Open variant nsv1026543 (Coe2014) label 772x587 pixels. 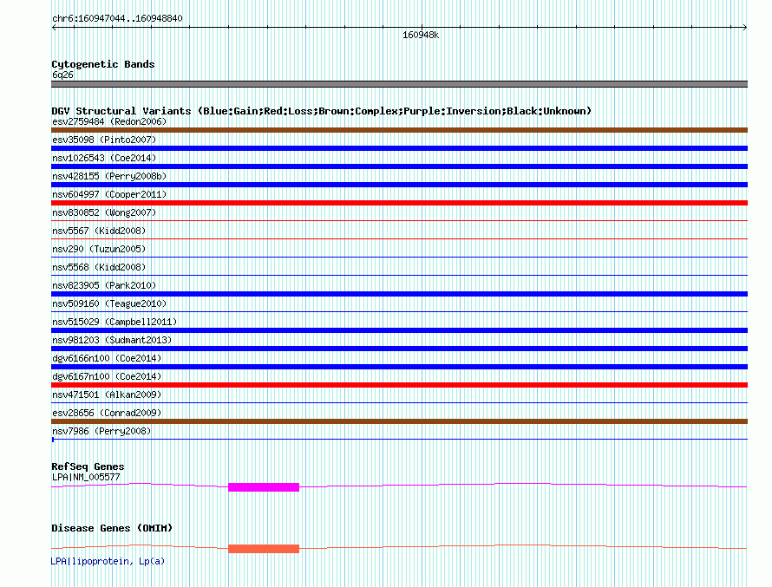[x=104, y=158]
